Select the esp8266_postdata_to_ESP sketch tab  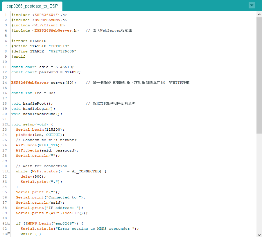coord(32,6)
